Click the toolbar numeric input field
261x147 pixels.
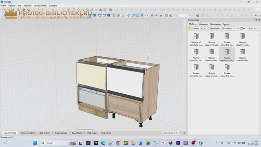click(183, 16)
